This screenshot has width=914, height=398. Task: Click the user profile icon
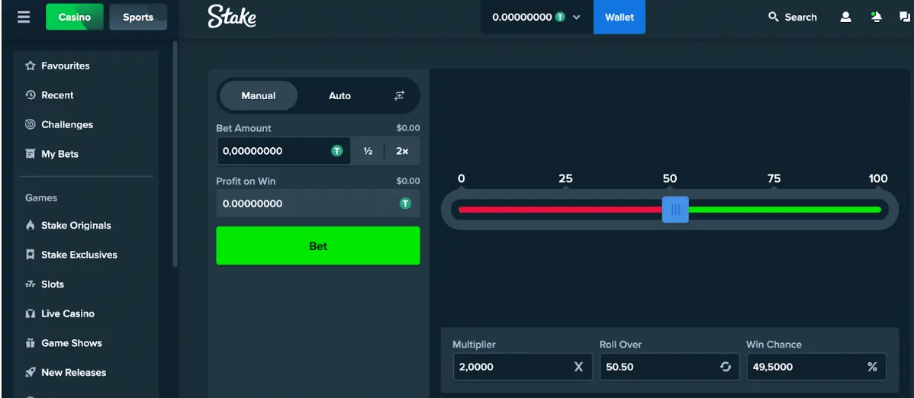(x=845, y=17)
